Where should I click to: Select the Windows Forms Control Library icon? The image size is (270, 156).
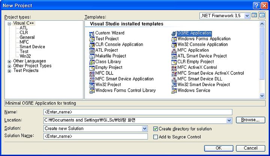click(x=92, y=91)
